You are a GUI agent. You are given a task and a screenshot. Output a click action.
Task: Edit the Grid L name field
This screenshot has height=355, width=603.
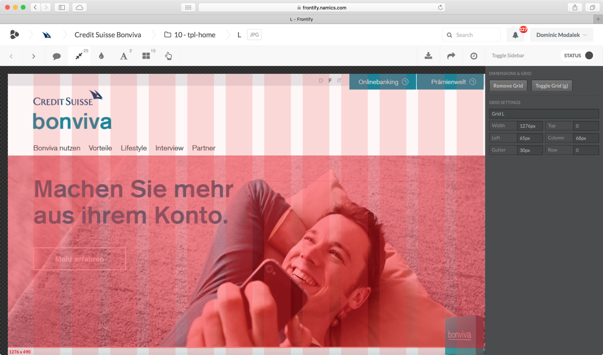(544, 114)
